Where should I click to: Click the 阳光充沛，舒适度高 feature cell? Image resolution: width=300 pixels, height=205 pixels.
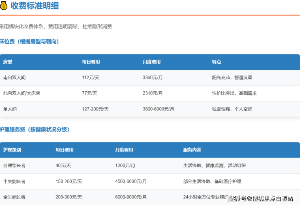[x=232, y=78]
